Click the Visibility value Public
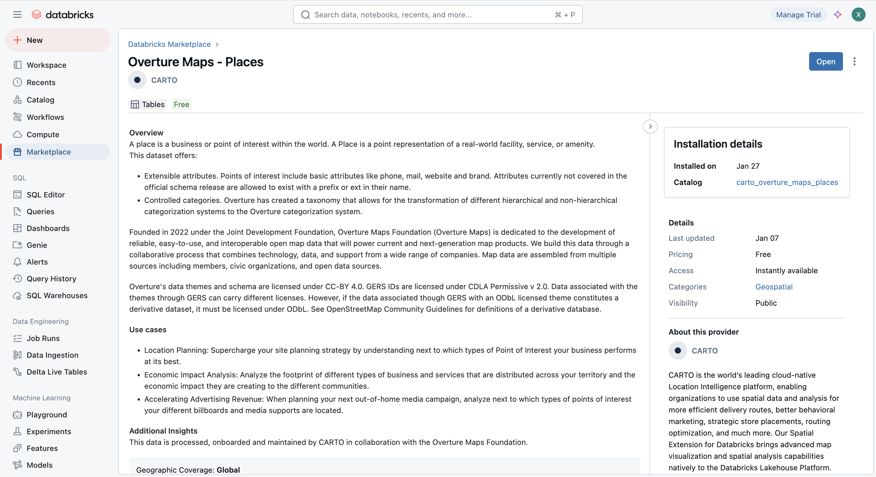876x477 pixels. [766, 303]
